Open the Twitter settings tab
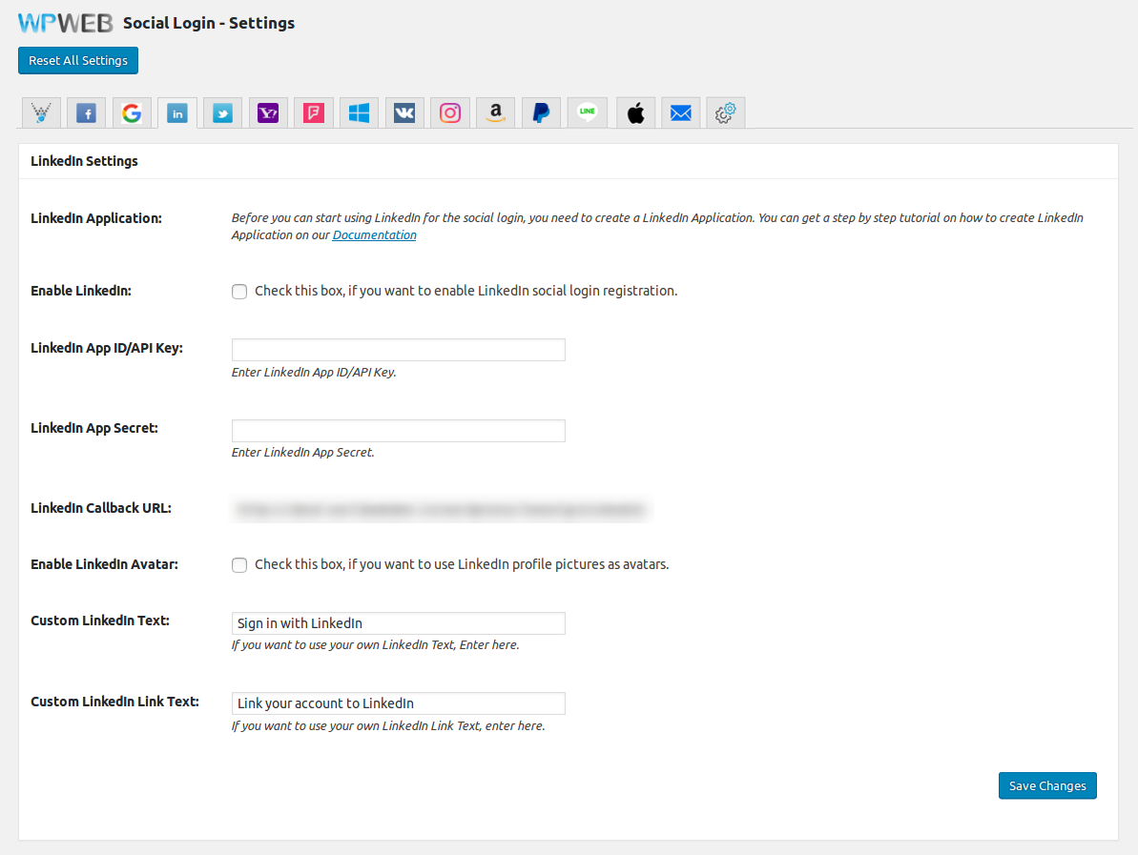The image size is (1138, 855). click(222, 113)
